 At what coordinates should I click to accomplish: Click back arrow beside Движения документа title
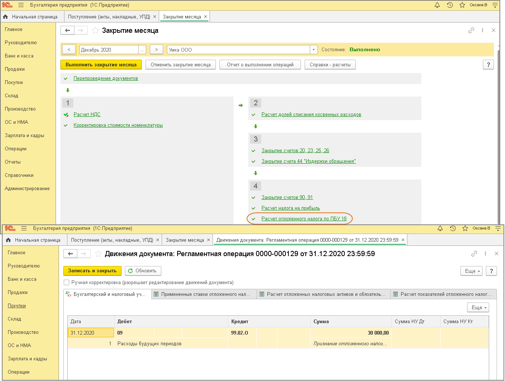coord(70,254)
